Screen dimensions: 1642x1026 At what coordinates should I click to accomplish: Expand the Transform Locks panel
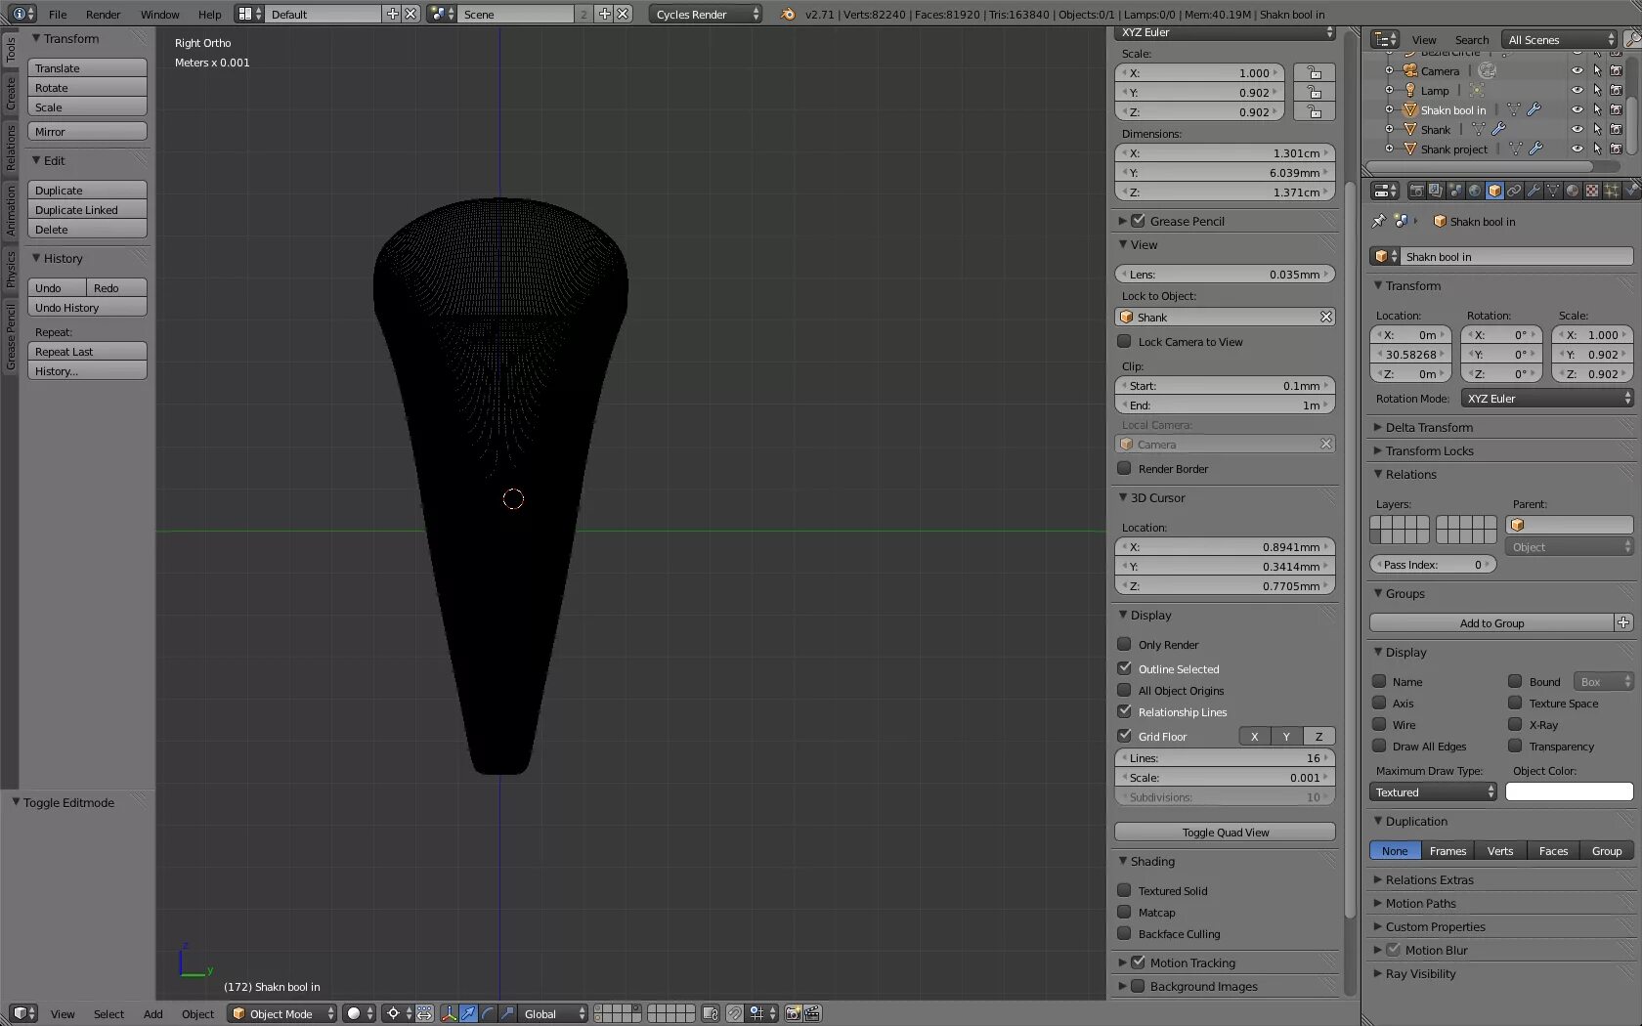coord(1429,450)
